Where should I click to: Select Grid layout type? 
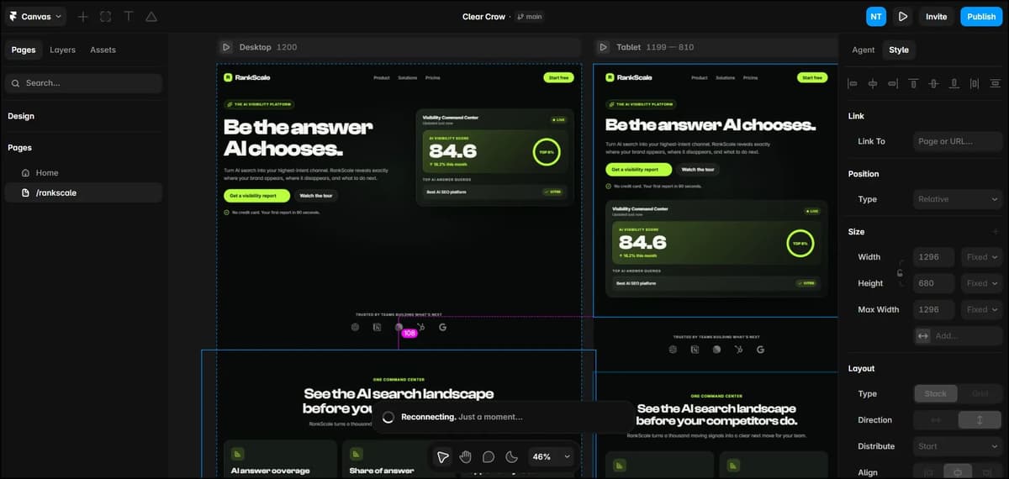point(980,393)
